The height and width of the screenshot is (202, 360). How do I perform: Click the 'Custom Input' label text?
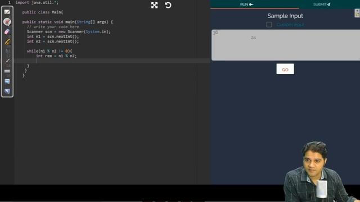click(290, 25)
